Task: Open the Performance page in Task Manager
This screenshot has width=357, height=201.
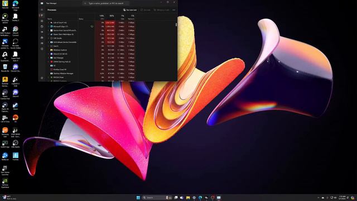Action: [x=42, y=21]
